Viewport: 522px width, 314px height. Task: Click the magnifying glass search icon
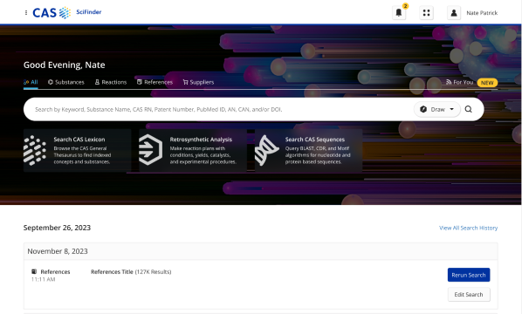click(x=469, y=109)
